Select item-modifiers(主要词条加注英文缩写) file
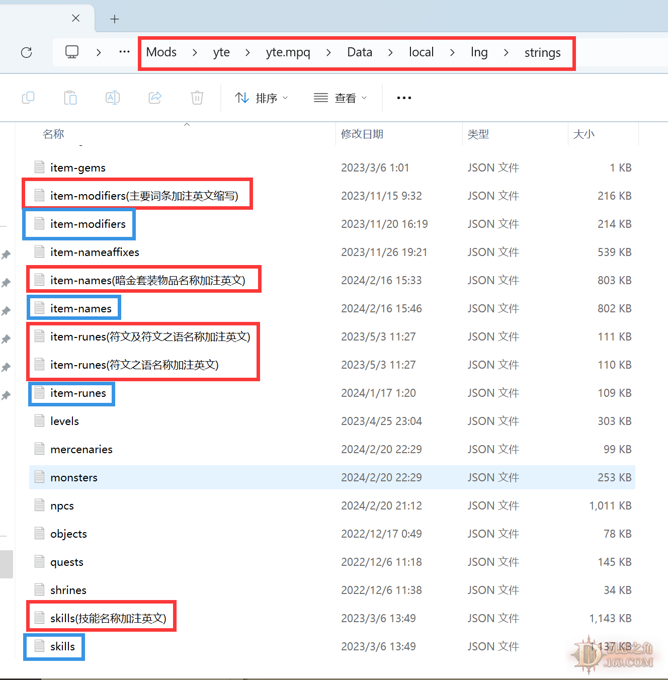This screenshot has width=668, height=680. pyautogui.click(x=144, y=196)
